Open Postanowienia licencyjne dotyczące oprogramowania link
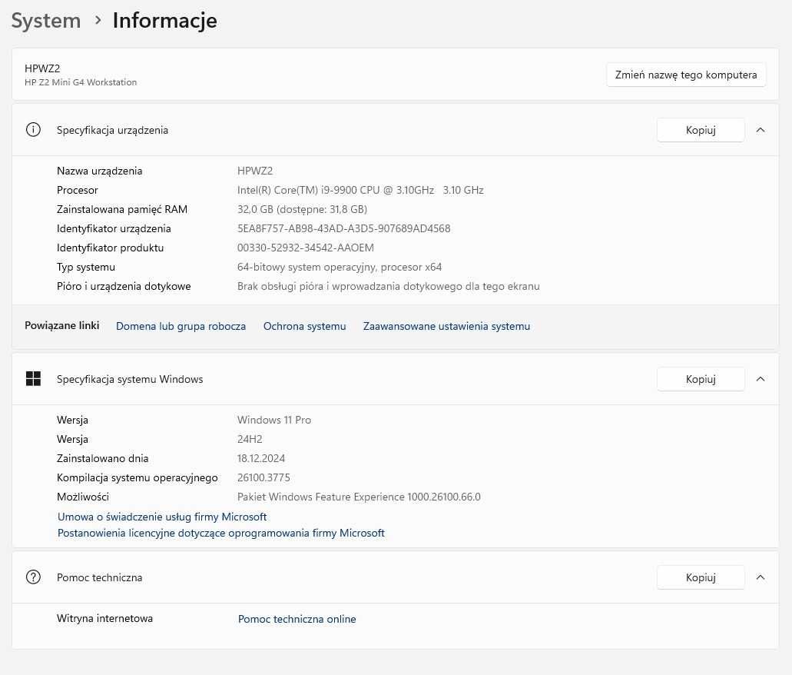This screenshot has width=792, height=675. (221, 533)
